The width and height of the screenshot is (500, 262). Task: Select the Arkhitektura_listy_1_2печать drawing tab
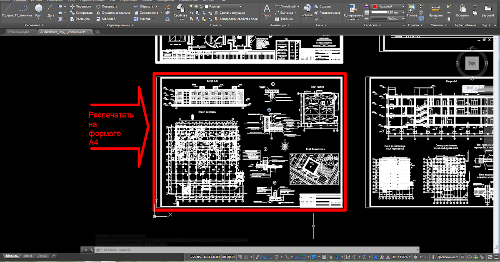[63, 32]
